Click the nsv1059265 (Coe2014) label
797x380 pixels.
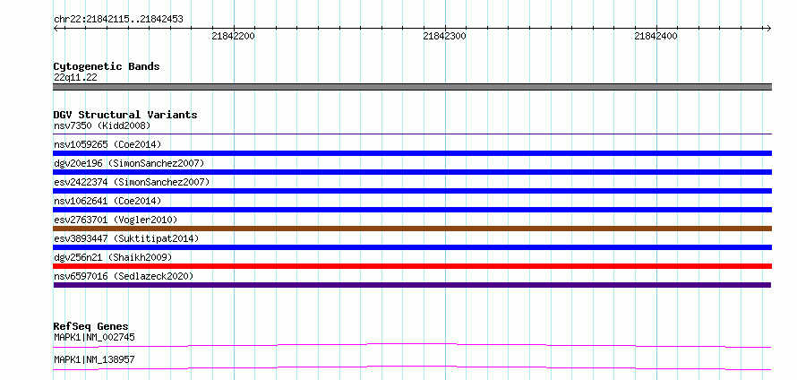(107, 144)
